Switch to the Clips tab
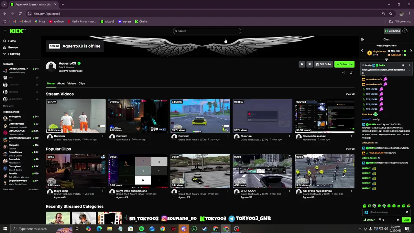The width and height of the screenshot is (414, 233). [82, 83]
